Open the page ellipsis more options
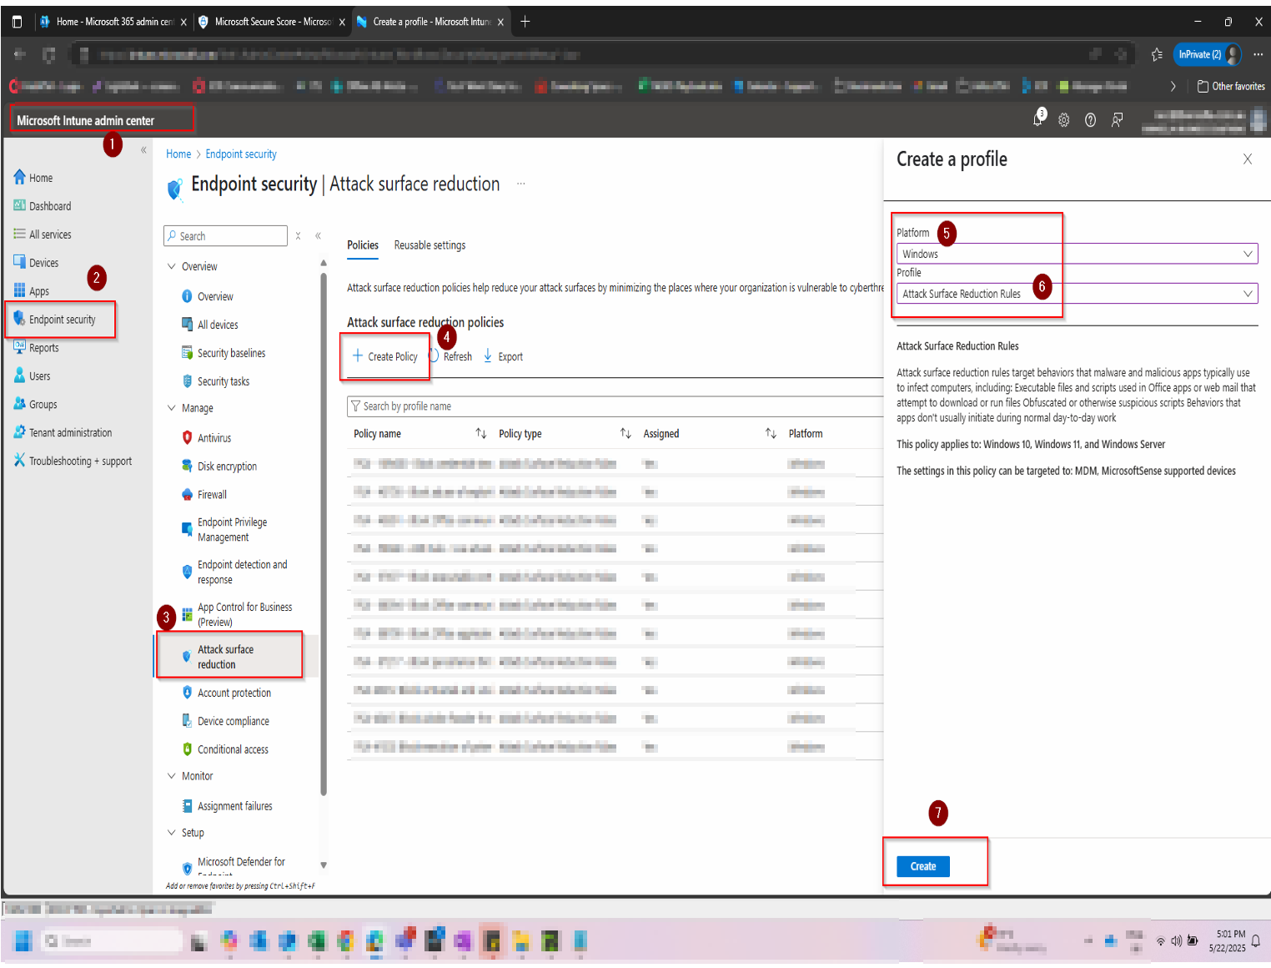The image size is (1271, 968). (521, 184)
